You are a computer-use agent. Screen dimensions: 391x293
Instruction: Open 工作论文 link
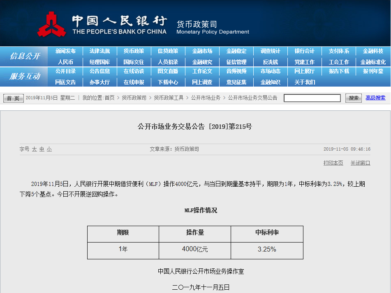coord(202,71)
